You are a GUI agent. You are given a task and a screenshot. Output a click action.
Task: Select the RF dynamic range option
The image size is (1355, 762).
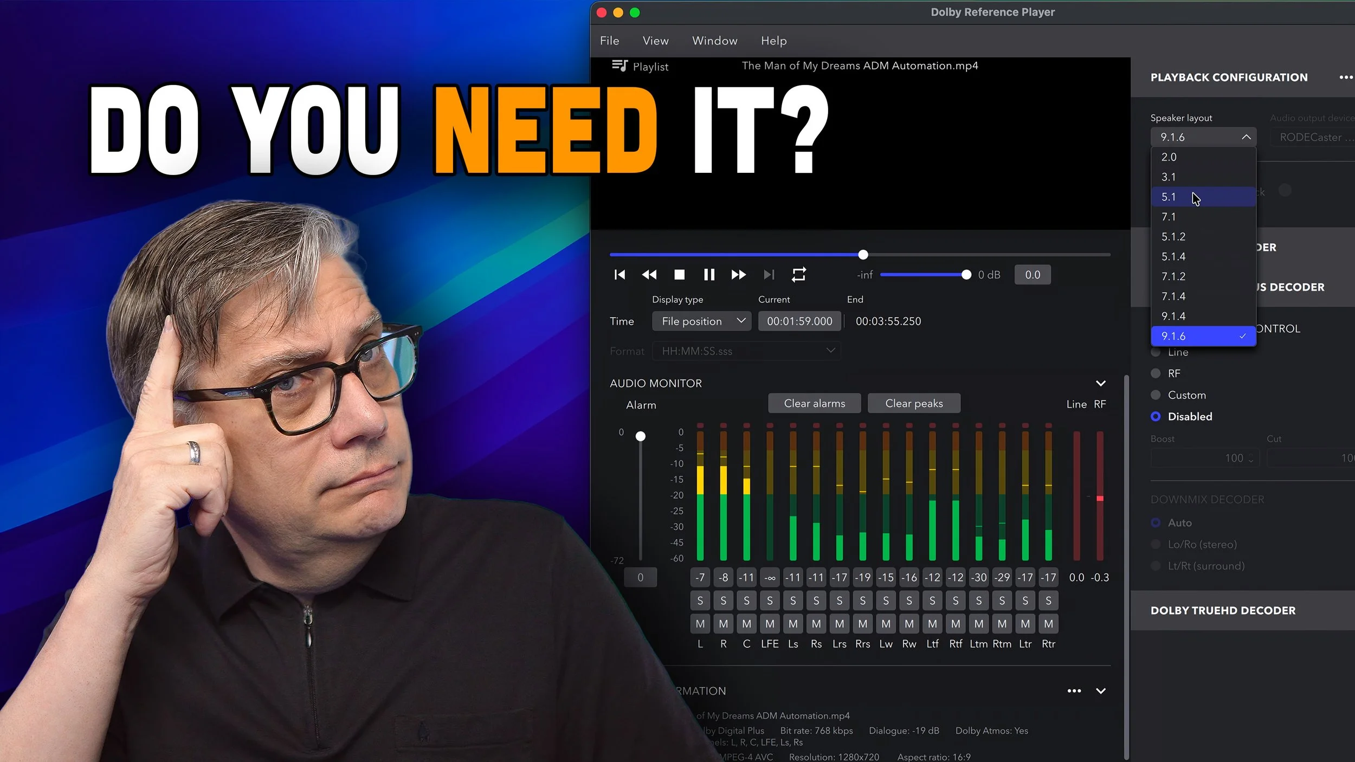pos(1156,373)
